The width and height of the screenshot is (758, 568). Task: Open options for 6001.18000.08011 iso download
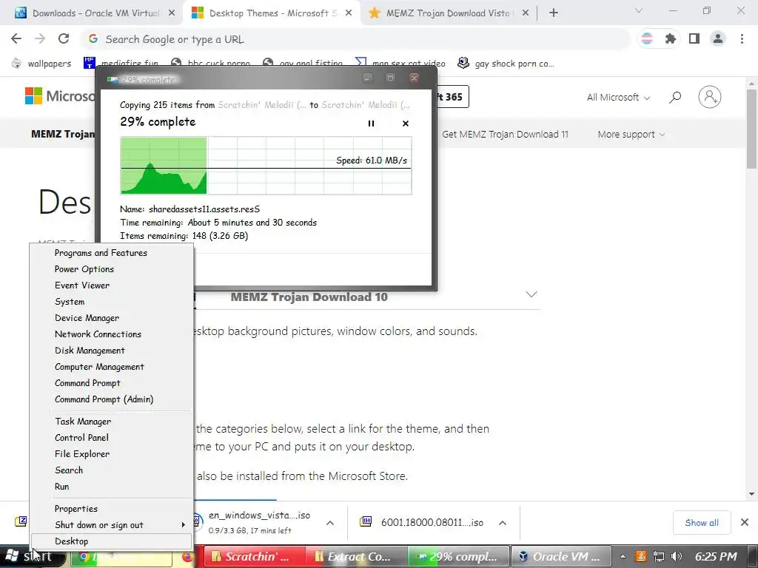point(503,523)
